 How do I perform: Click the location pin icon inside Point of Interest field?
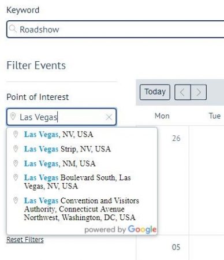pos(13,117)
